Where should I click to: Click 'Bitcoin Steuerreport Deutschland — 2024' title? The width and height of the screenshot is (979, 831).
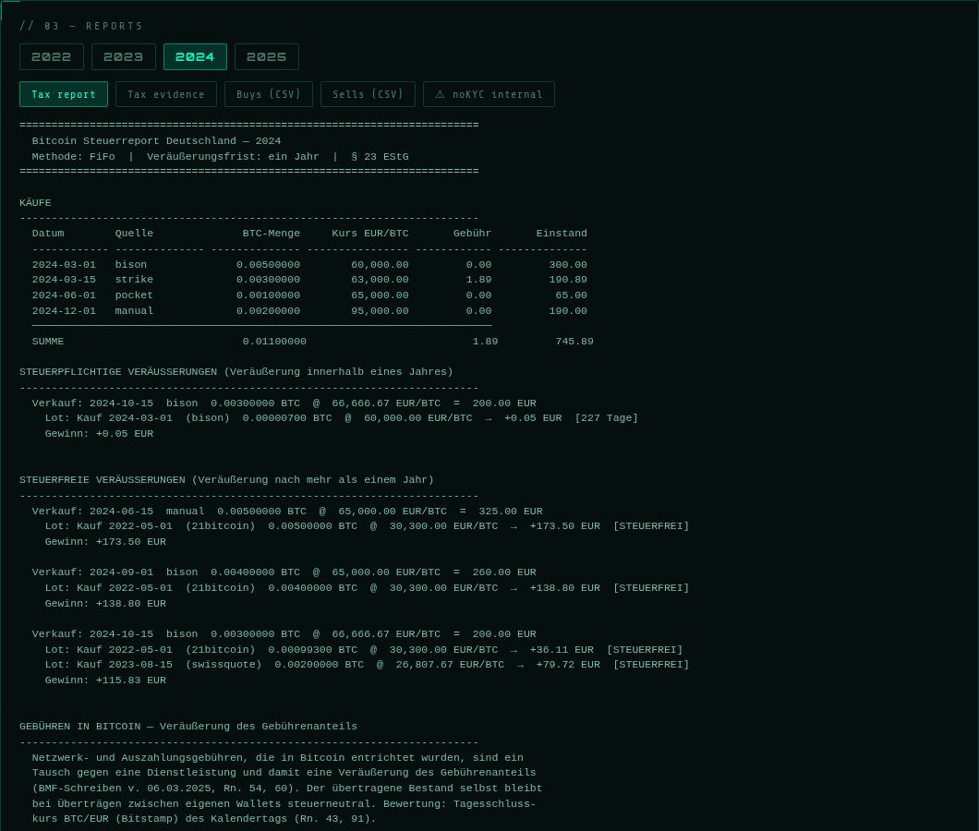[157, 141]
